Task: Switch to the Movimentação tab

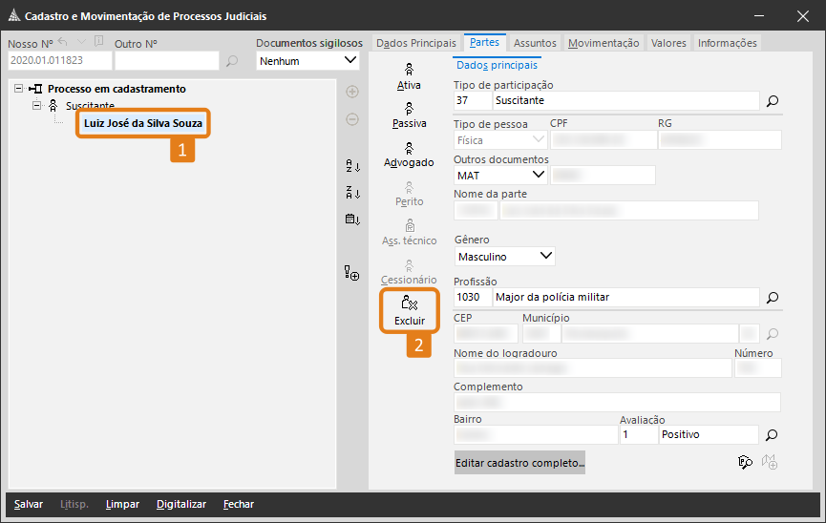Action: 603,43
